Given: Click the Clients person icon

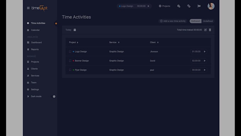Looking at the screenshot, I should (x=28, y=69).
